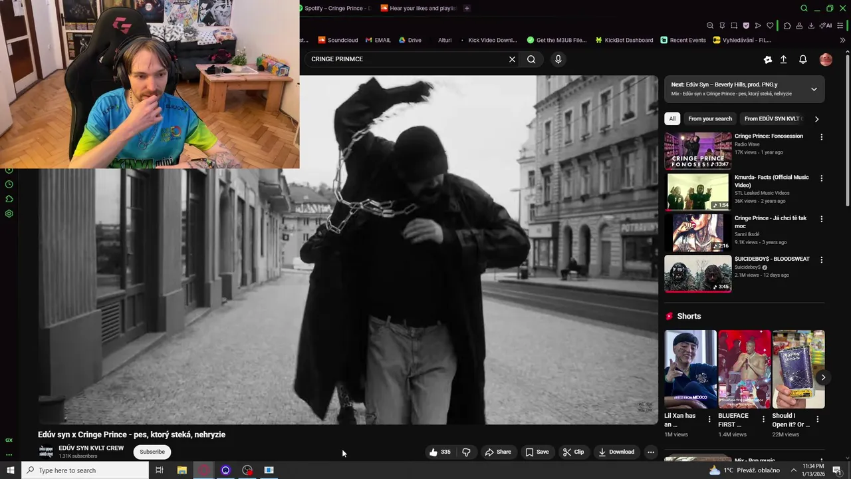Open options for Lil Xan short
Viewport: 851px width, 479px height.
tap(709, 419)
